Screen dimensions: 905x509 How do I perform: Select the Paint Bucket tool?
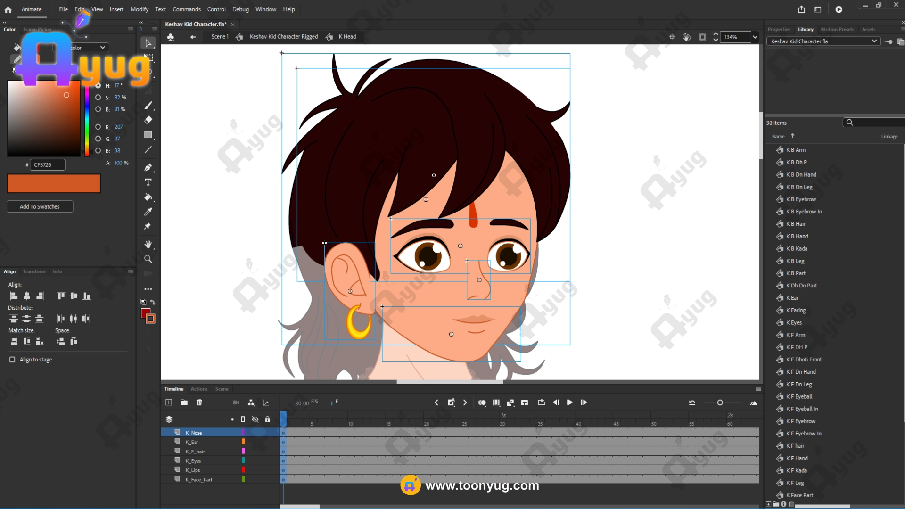[x=148, y=197]
